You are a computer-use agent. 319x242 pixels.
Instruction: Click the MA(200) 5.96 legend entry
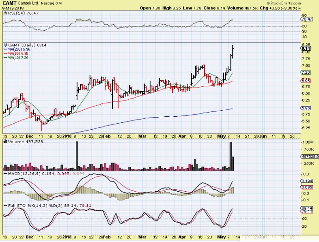(x=17, y=49)
